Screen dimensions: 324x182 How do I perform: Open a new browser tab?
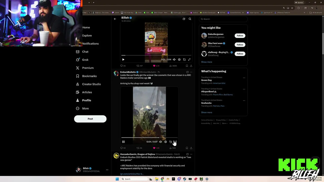[94, 3]
